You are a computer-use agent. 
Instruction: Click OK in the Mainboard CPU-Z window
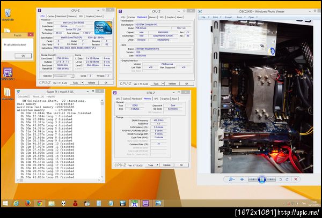pos(186,84)
